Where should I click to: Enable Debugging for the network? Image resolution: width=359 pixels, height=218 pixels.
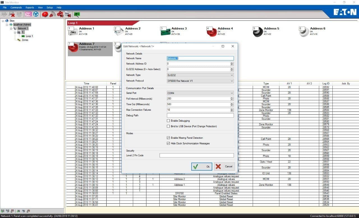tap(168, 120)
